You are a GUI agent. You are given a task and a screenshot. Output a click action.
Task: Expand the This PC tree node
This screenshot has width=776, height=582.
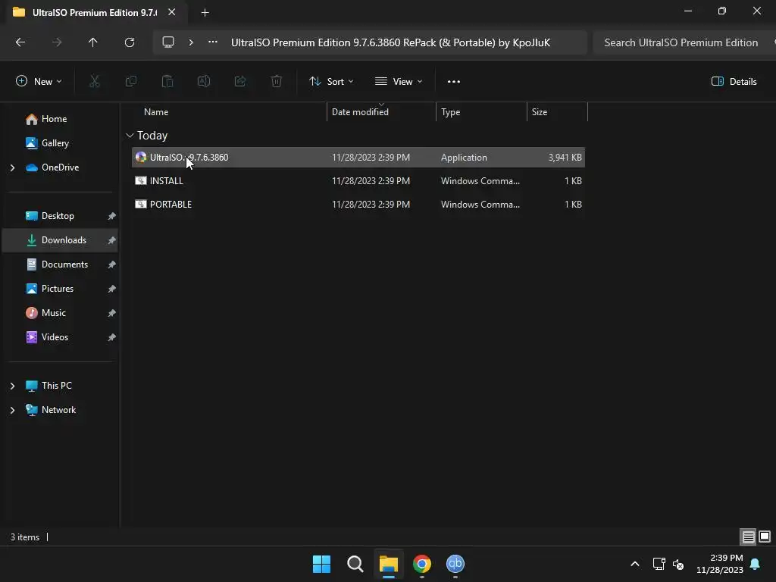12,386
